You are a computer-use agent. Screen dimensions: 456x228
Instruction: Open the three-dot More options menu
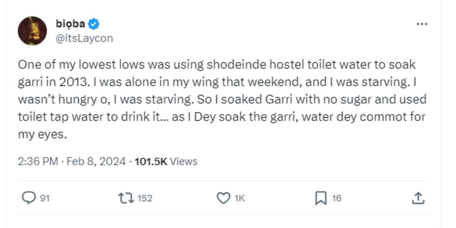422,24
